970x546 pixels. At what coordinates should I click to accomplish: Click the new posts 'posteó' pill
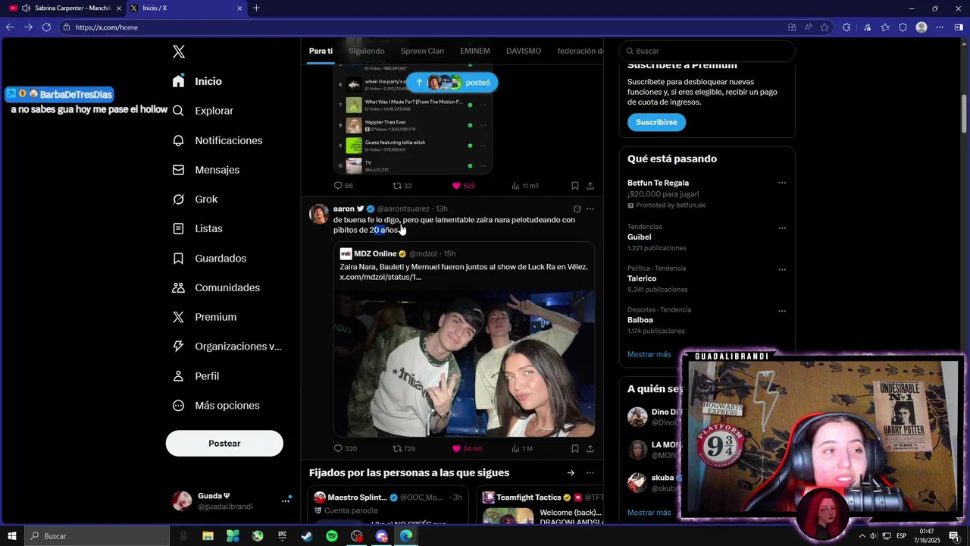coord(452,83)
